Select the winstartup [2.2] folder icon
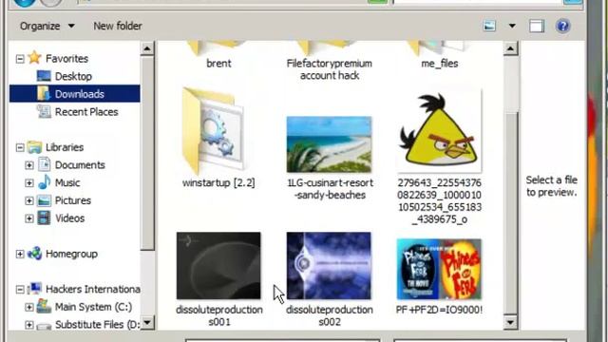Screen dimensions: 608x342 (x=214, y=132)
